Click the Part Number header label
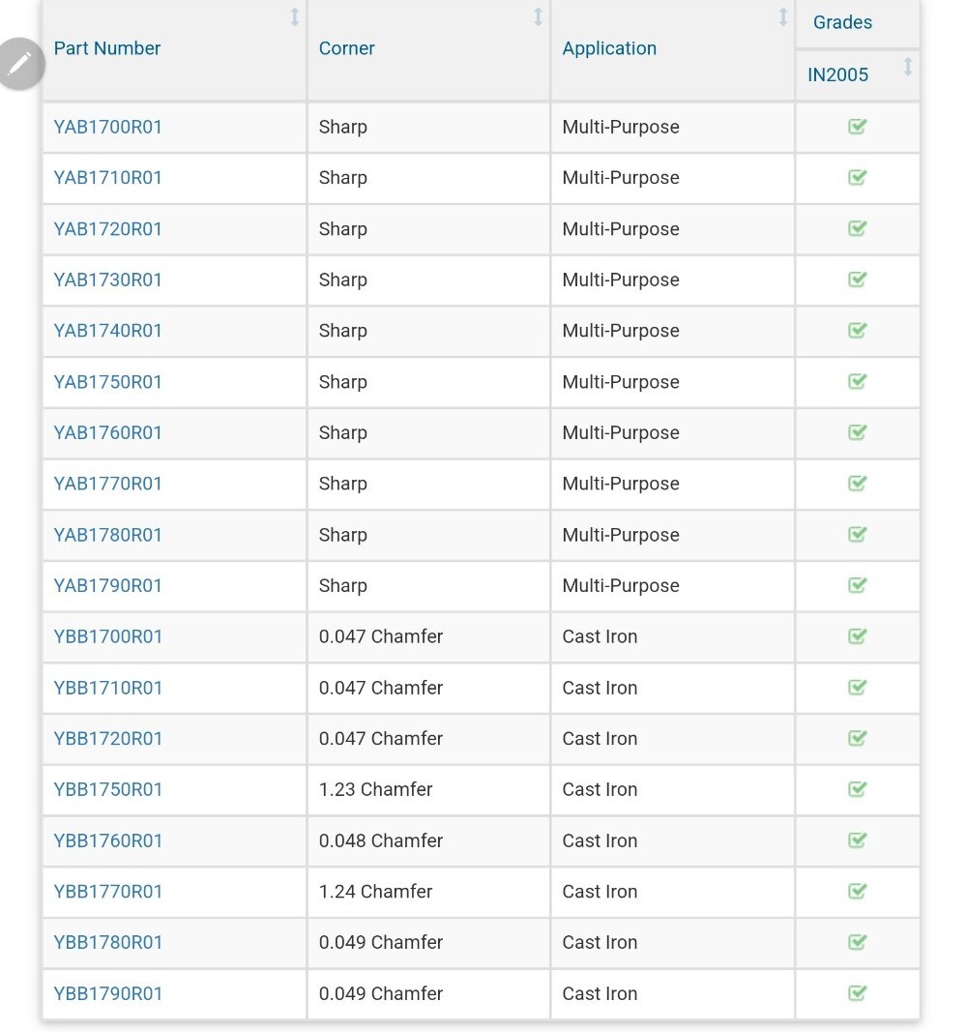Viewport: 967px width, 1032px height. click(107, 48)
